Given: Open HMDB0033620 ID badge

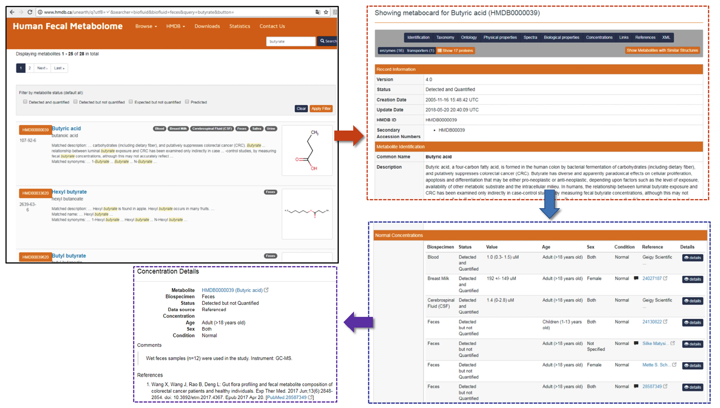Looking at the screenshot, I should click(35, 193).
